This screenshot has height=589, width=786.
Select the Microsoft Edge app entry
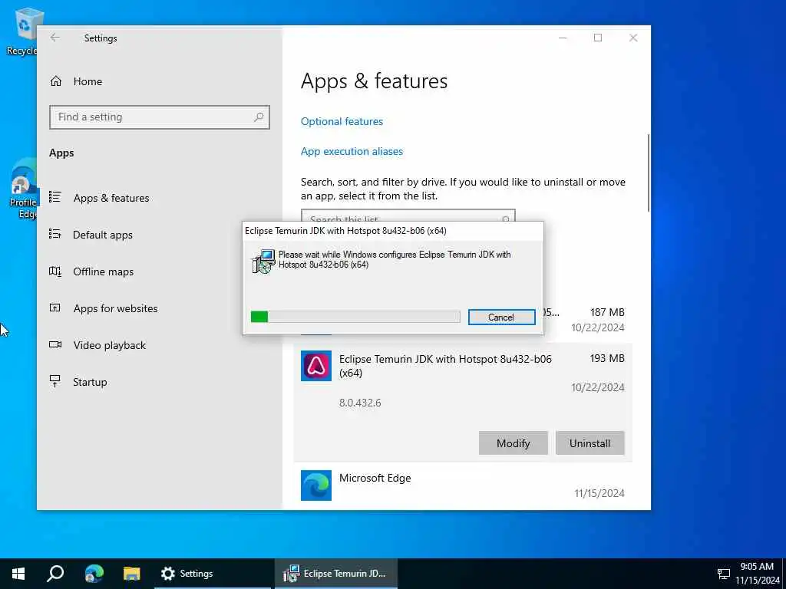point(463,485)
